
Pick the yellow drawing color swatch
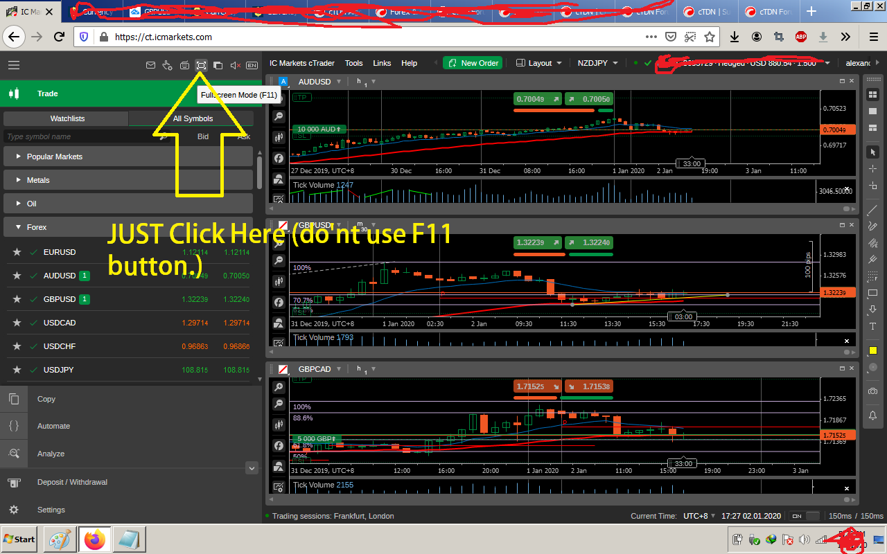pyautogui.click(x=872, y=351)
